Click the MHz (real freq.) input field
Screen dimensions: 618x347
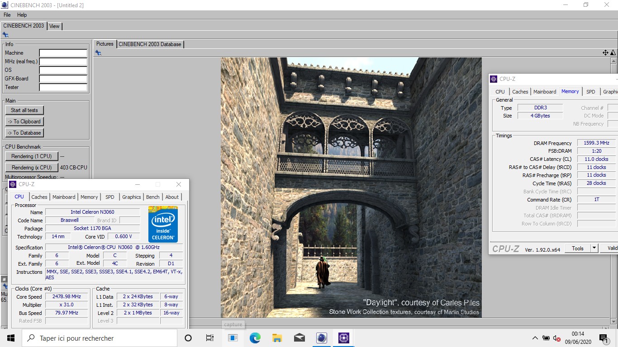63,61
